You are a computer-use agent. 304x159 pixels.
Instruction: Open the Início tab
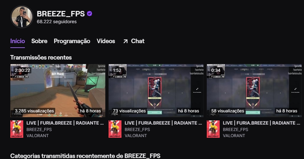18,41
